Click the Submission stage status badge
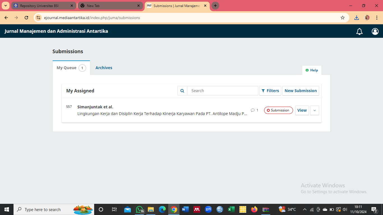 pyautogui.click(x=278, y=110)
